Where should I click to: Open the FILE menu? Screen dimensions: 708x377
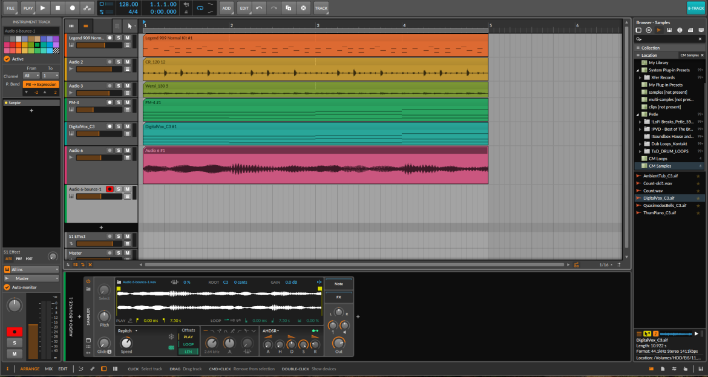tap(10, 8)
